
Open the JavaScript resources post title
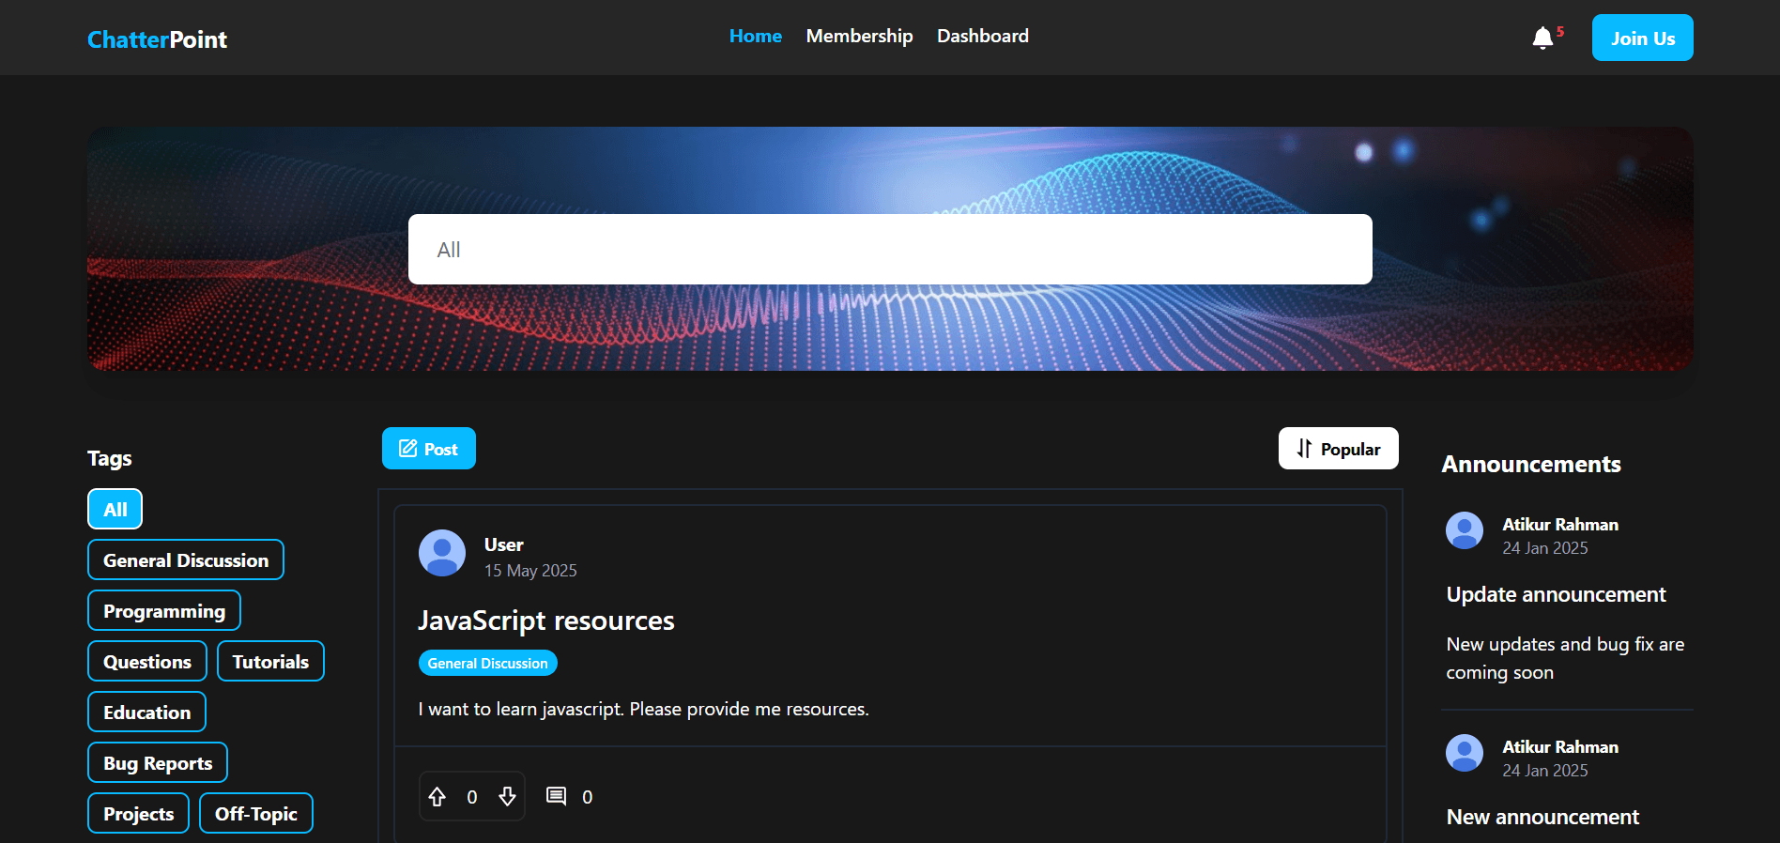[545, 621]
